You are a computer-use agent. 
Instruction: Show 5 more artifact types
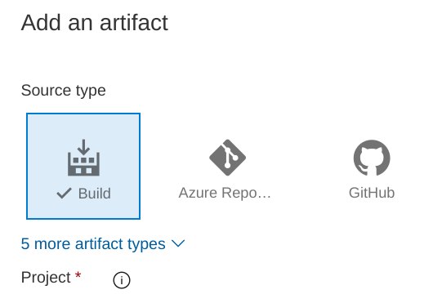click(103, 244)
